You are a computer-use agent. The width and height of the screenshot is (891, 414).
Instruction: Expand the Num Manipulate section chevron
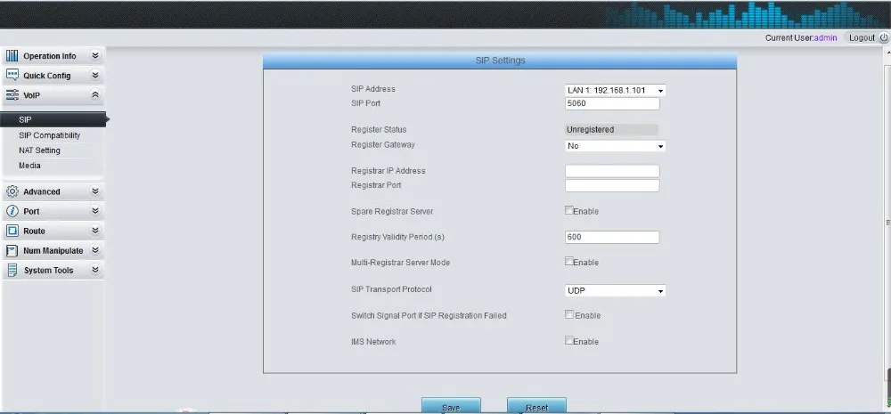click(95, 250)
